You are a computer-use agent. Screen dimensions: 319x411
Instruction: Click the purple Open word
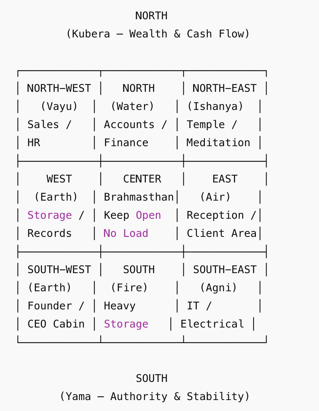pyautogui.click(x=148, y=215)
